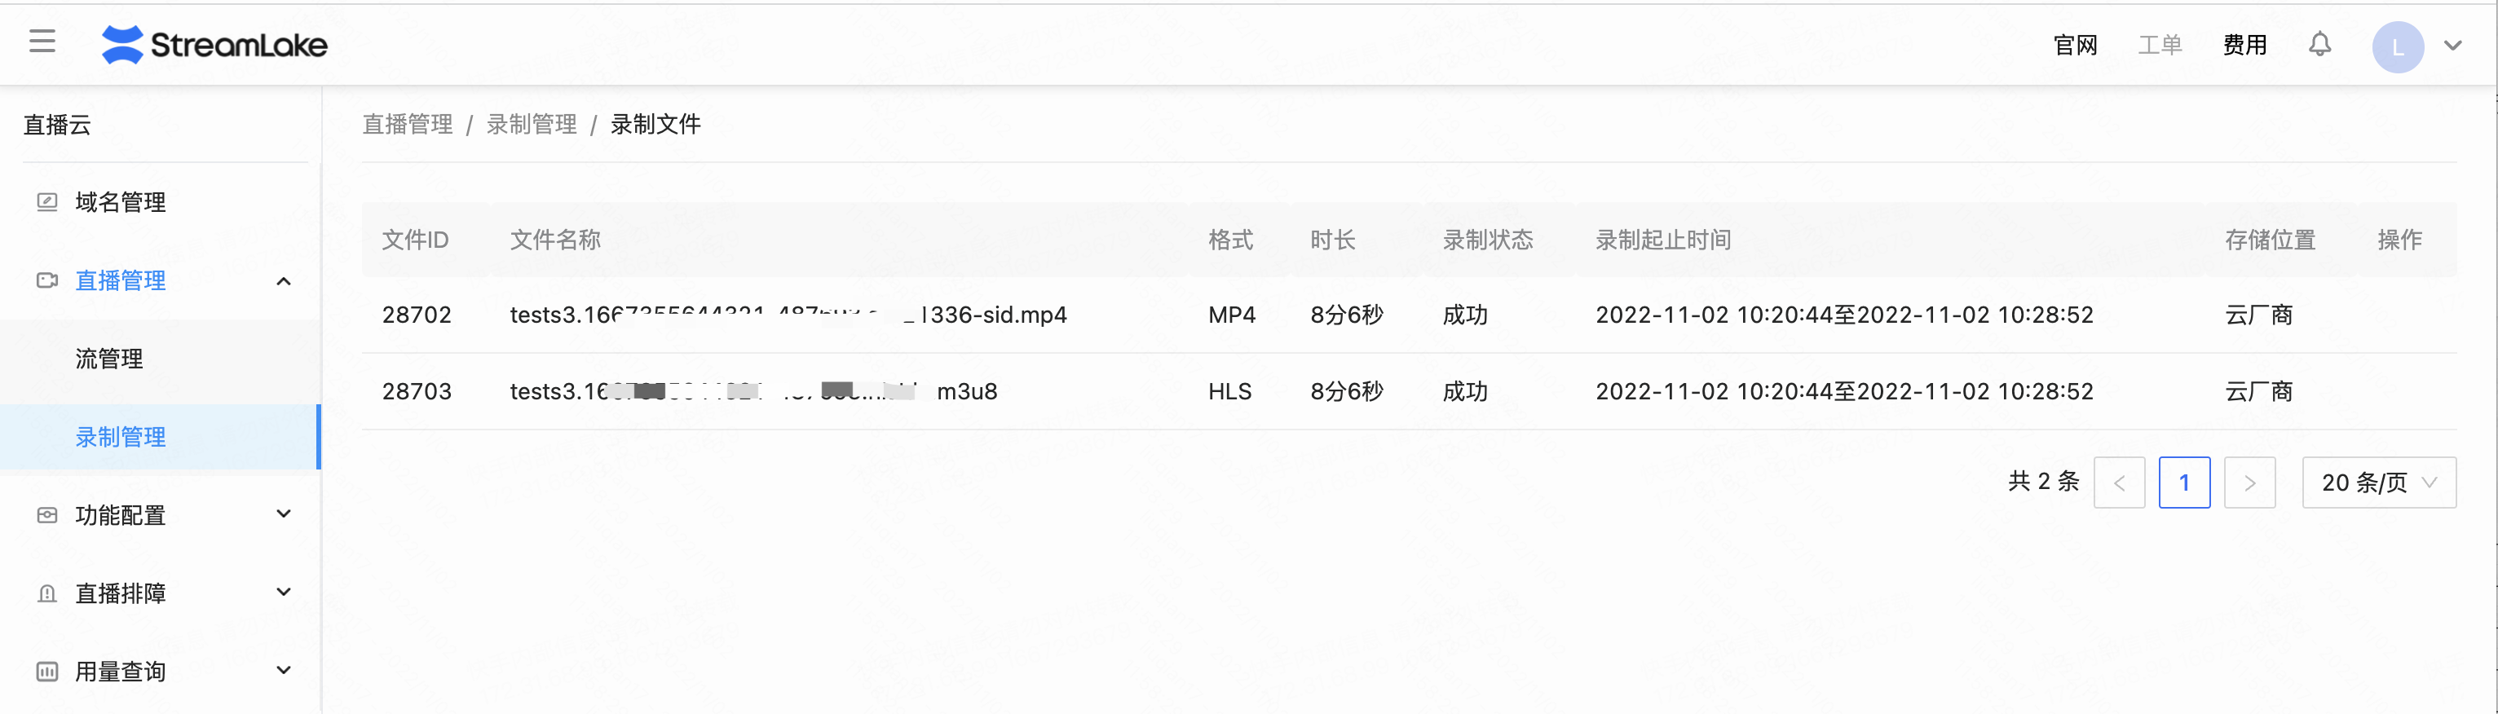
Task: Click the user avatar L
Action: (2397, 46)
